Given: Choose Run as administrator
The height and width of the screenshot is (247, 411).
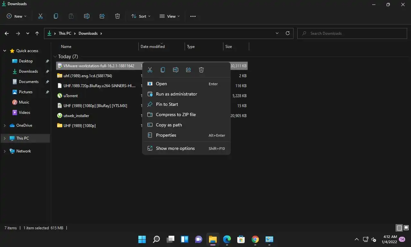Looking at the screenshot, I should pyautogui.click(x=186, y=94).
